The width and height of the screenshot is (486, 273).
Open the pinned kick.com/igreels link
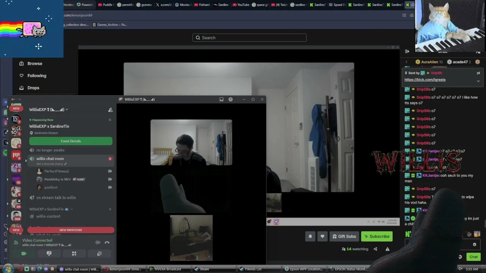425,80
